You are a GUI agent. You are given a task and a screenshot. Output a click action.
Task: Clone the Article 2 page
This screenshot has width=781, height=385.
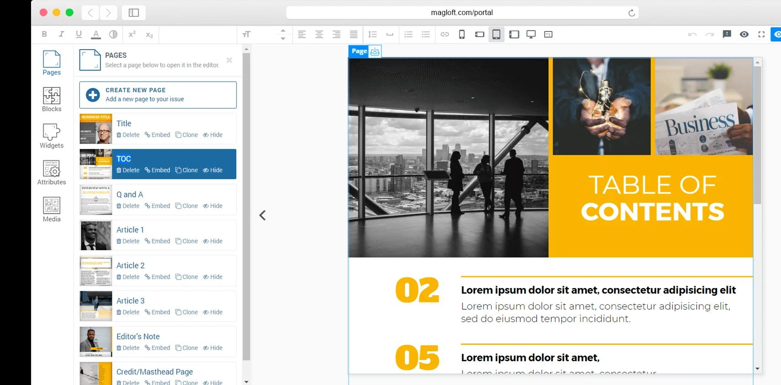click(187, 277)
